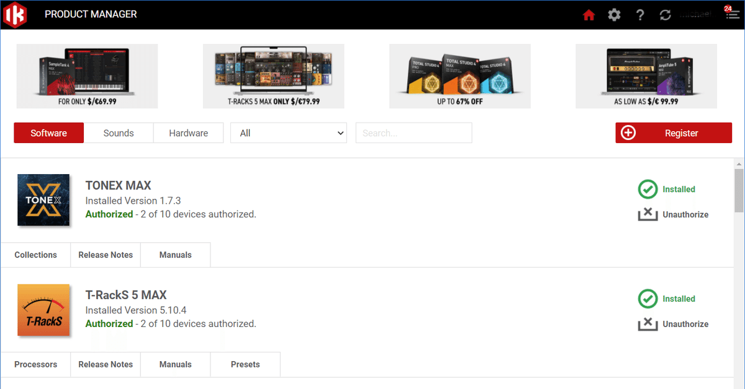This screenshot has height=389, width=745.
Task: Open the AmpliTube 5 promo banner
Action: click(646, 76)
